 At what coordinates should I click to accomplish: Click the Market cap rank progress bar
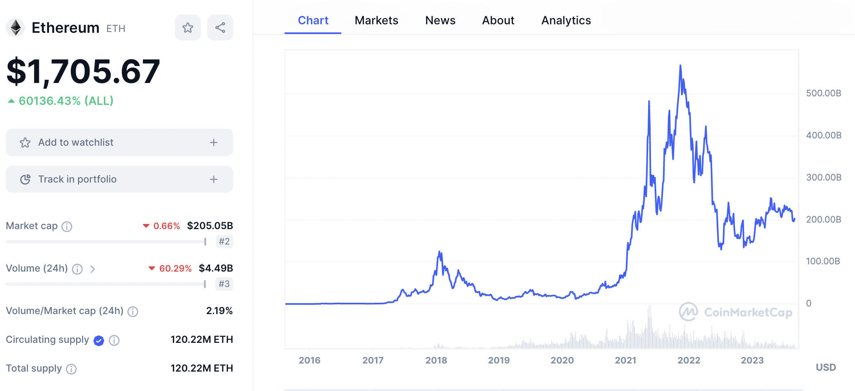click(106, 242)
